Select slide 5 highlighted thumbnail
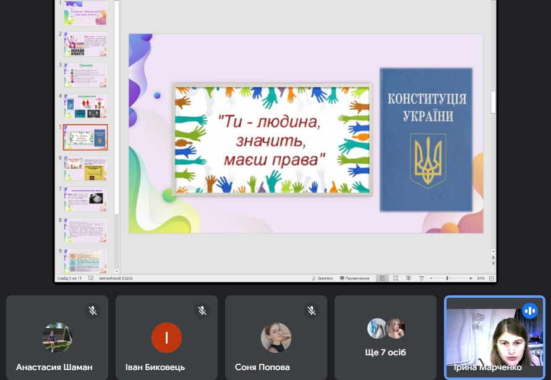The height and width of the screenshot is (380, 551). coord(85,137)
